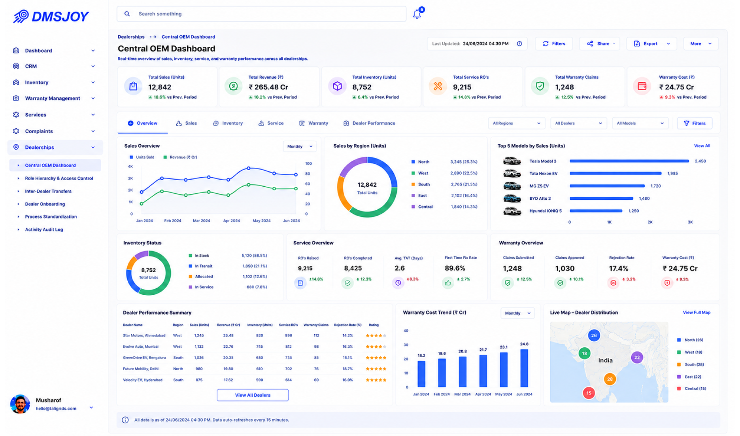Click the Services sidebar icon

pos(16,115)
